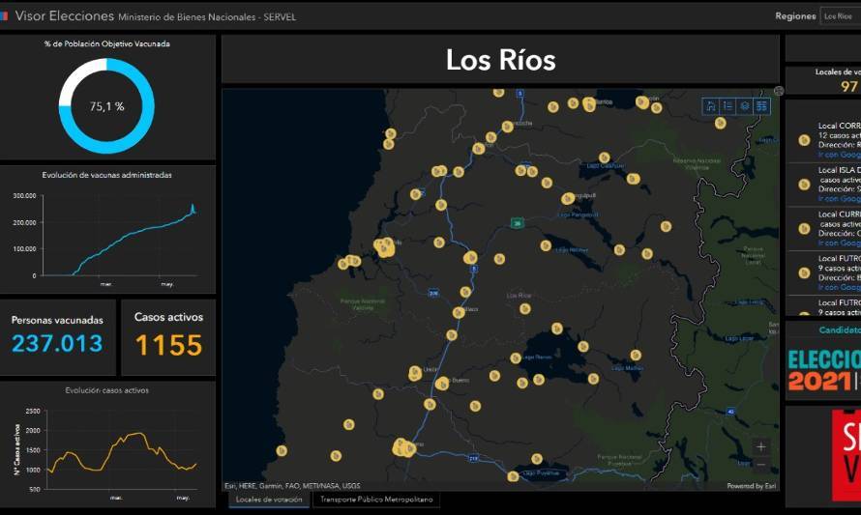The width and height of the screenshot is (861, 515).
Task: Click the marker icon beside Local ISLA entry
Action: tap(805, 185)
